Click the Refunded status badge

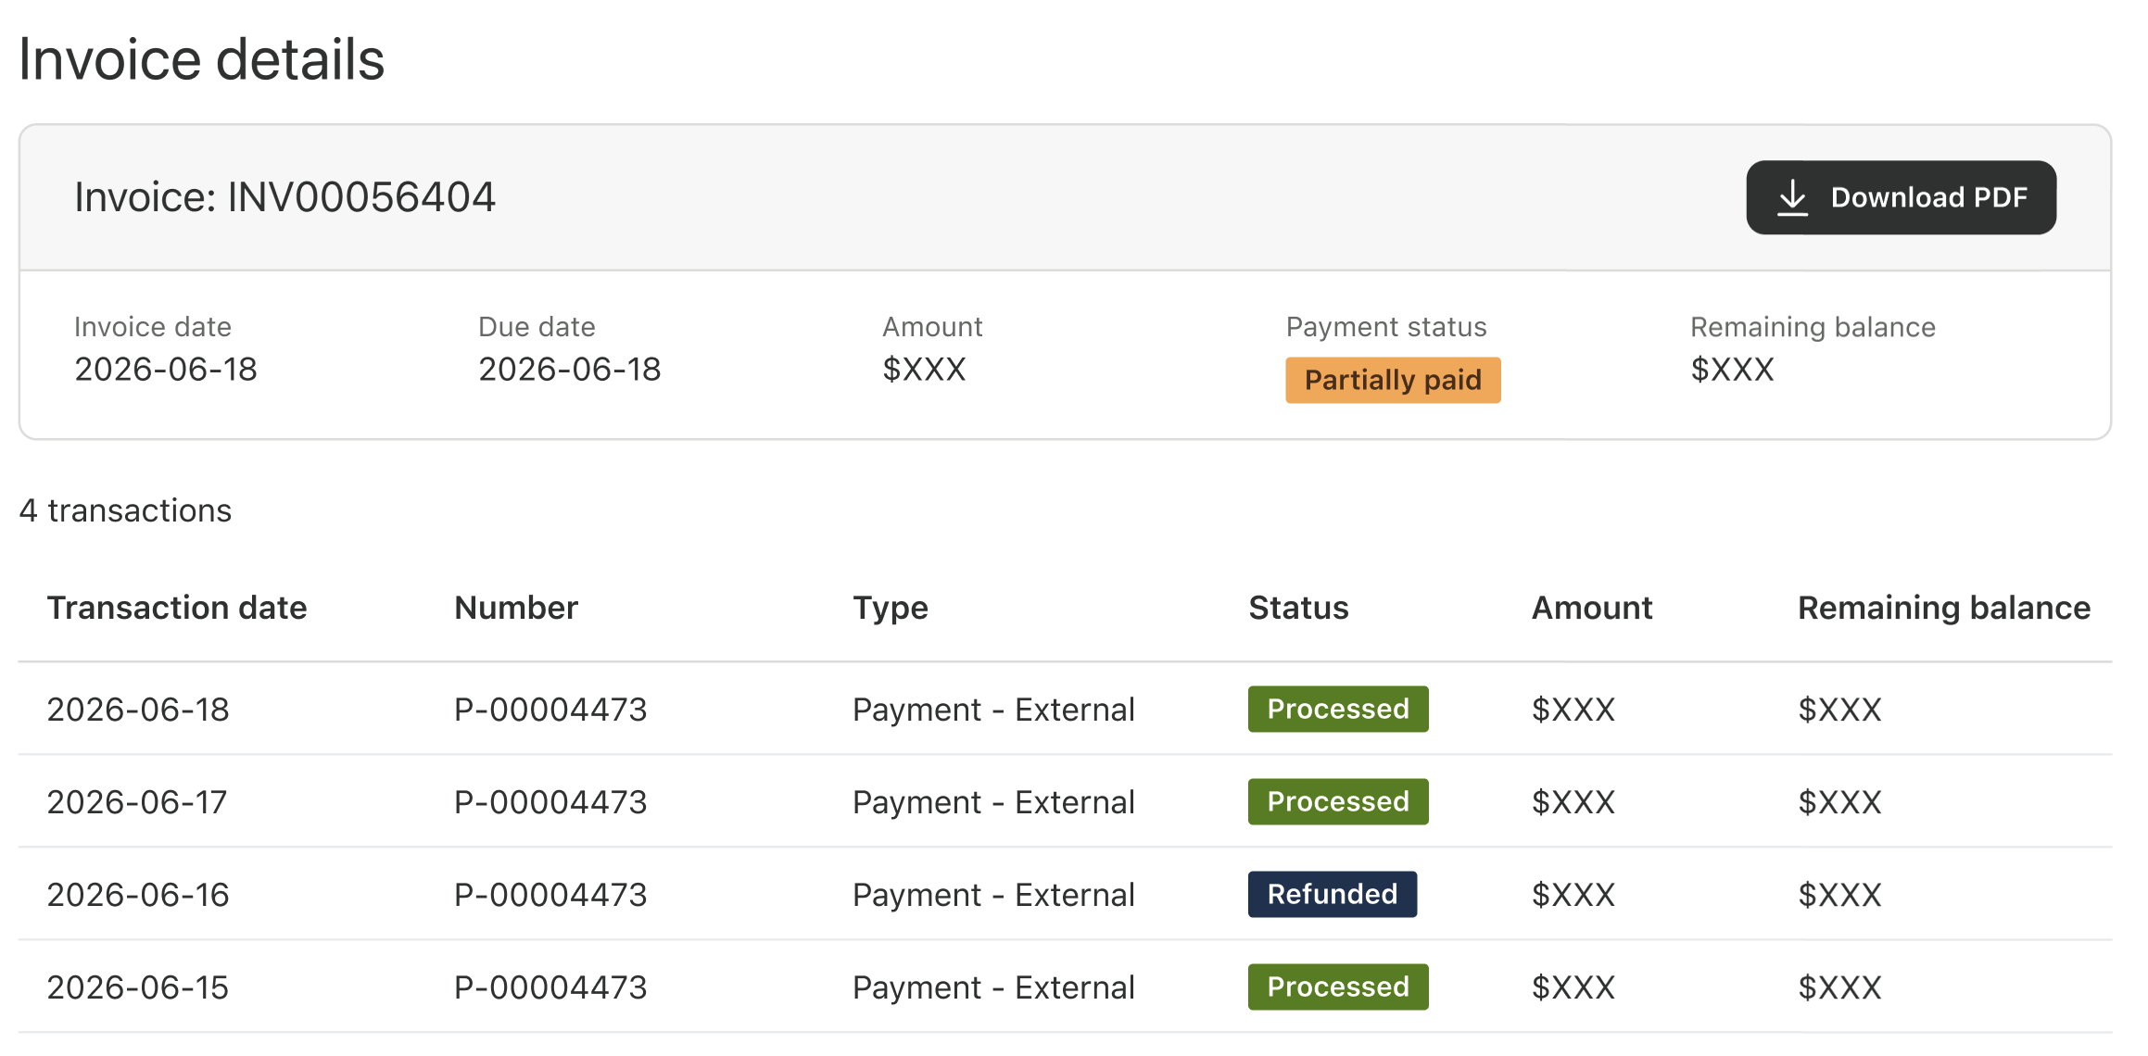coord(1332,894)
